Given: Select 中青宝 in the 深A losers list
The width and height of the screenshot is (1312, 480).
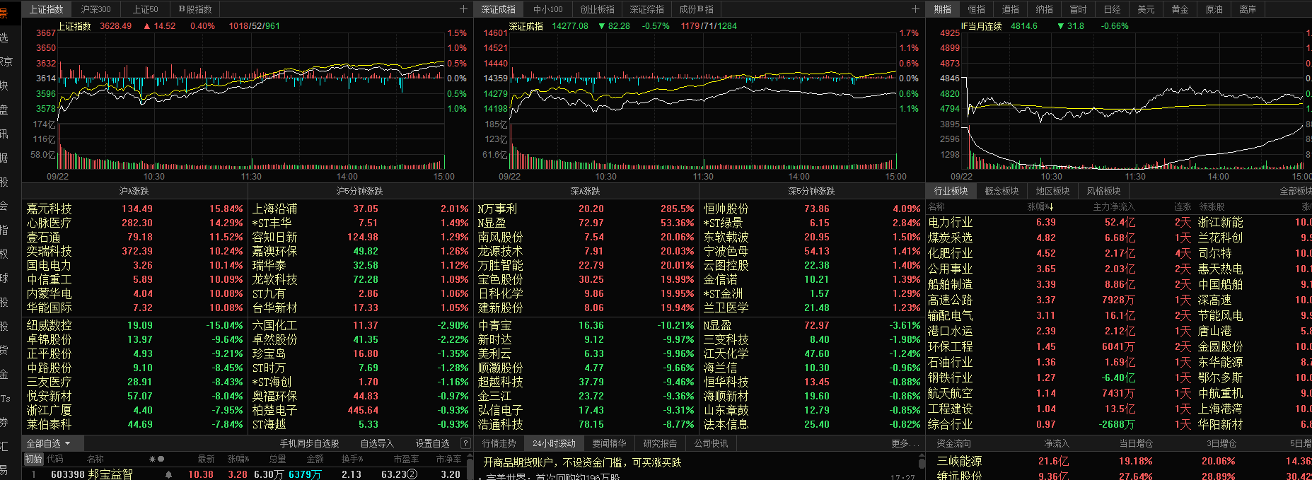Looking at the screenshot, I should [494, 325].
